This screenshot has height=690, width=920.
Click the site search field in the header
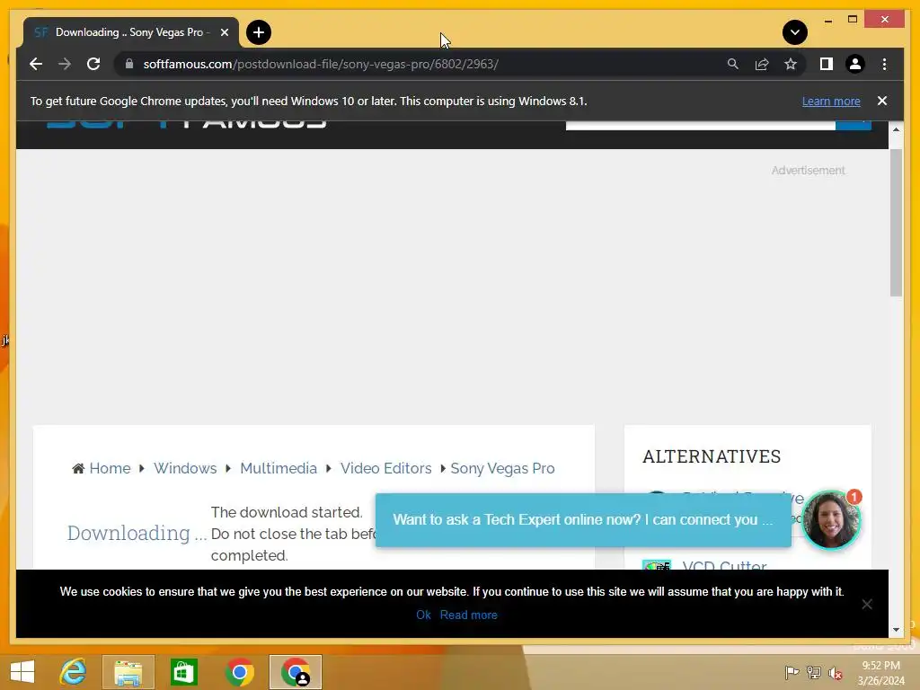(700, 125)
